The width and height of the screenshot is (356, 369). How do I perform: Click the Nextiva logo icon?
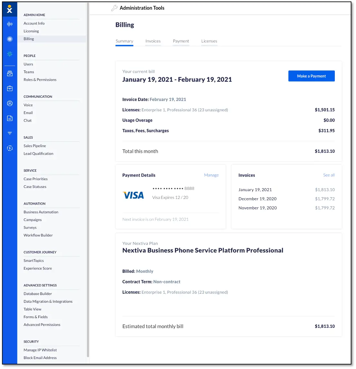9,9
